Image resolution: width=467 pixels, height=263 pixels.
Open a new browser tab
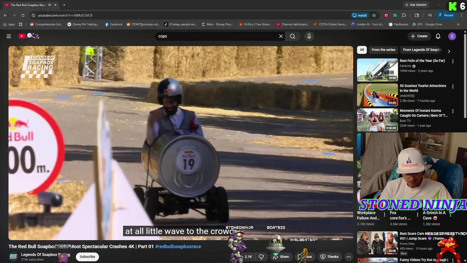[x=64, y=5]
